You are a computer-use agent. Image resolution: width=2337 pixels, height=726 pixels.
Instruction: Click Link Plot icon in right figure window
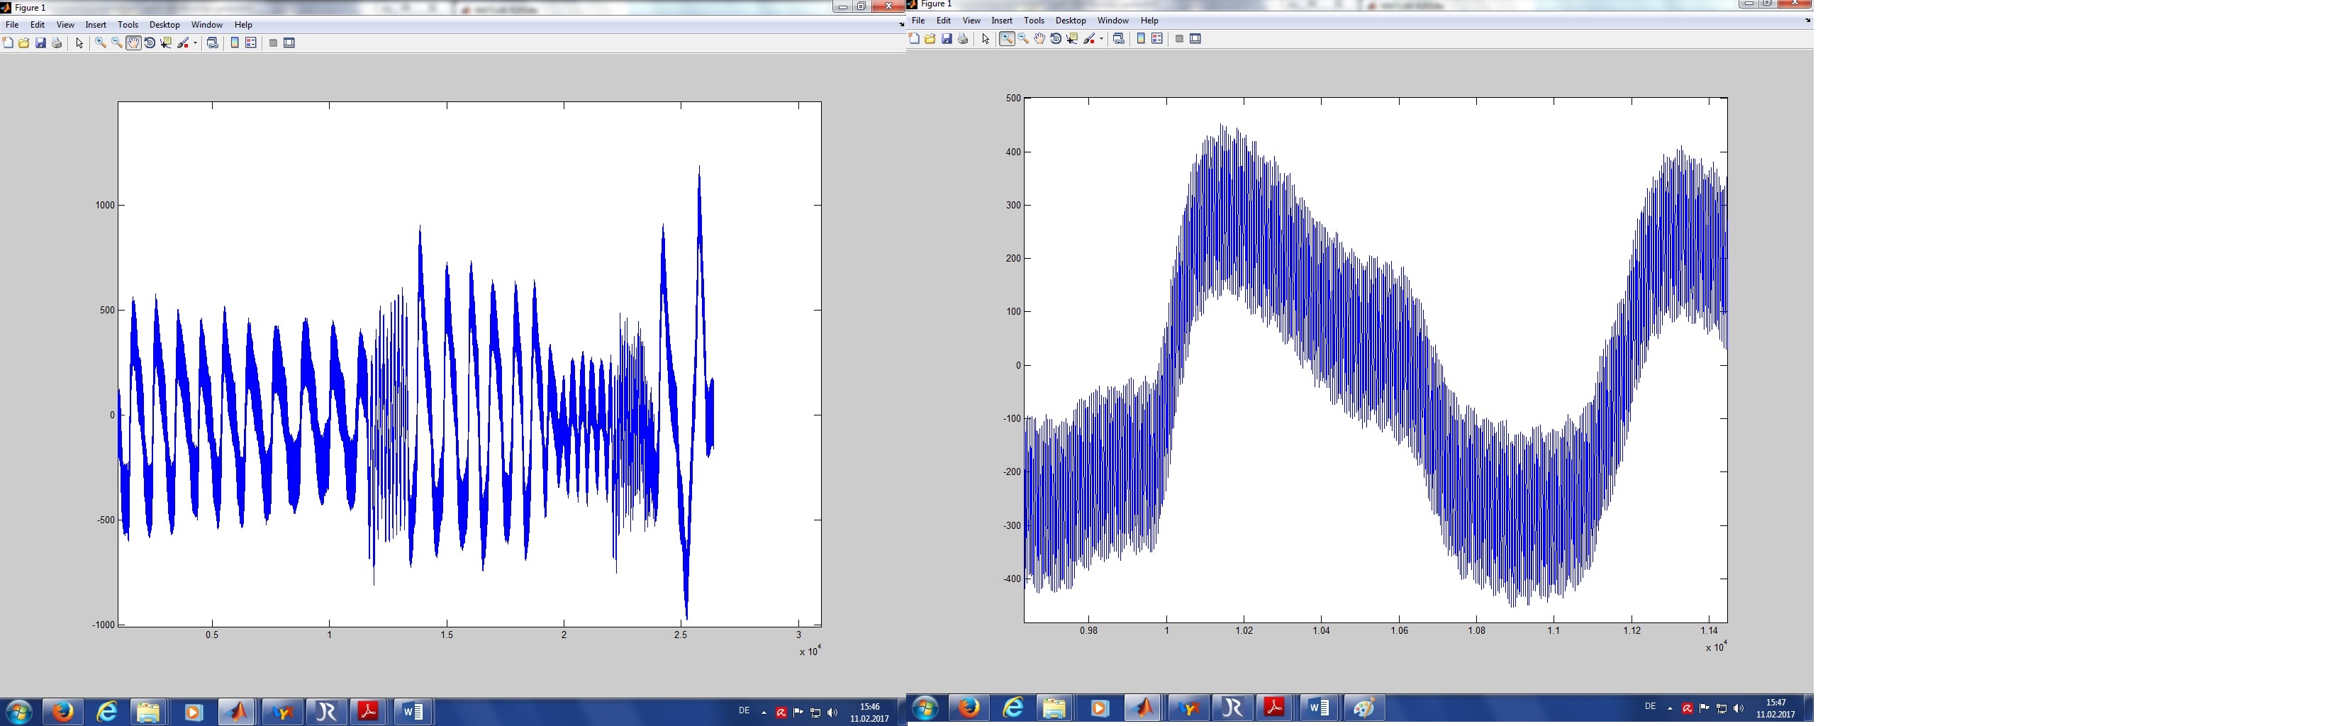[x=1119, y=39]
